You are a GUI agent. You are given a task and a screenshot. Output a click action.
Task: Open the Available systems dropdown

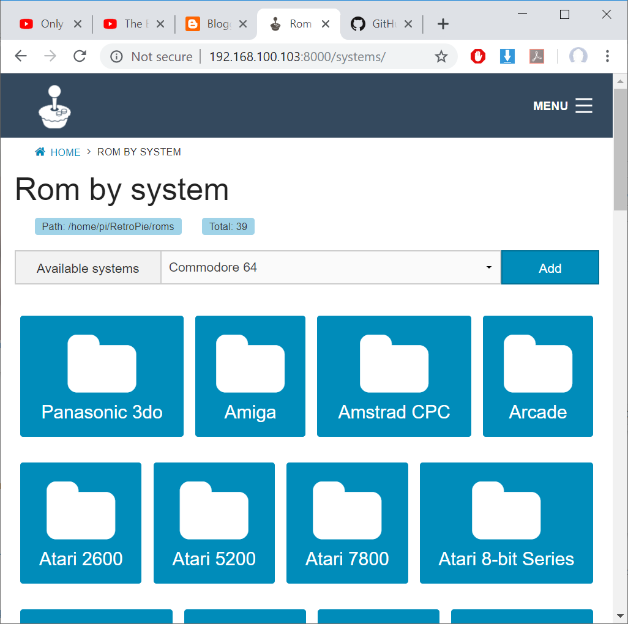pyautogui.click(x=331, y=267)
